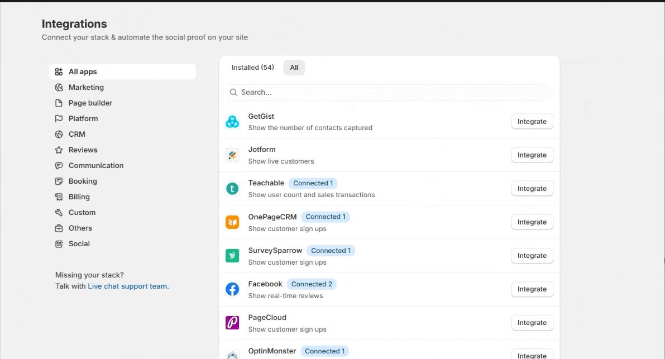Screen dimensions: 665x359
Task: Click the Social category icon
Action: pos(59,244)
